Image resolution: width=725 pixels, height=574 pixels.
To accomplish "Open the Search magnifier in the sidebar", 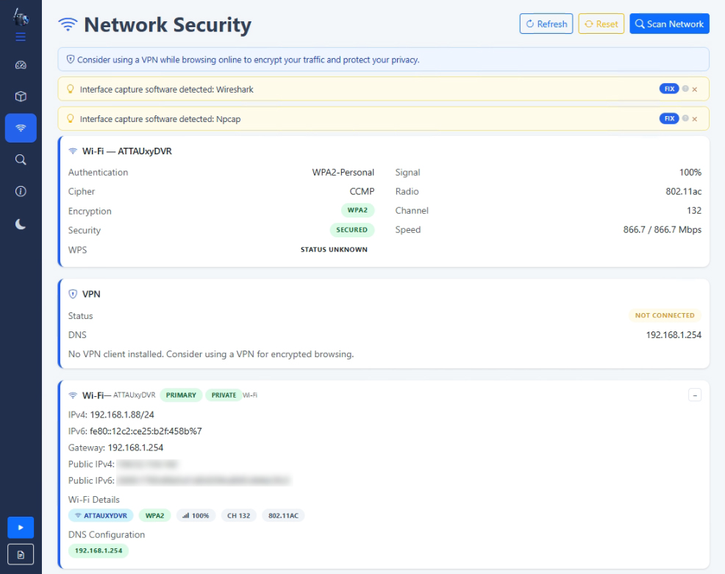I will (x=21, y=159).
